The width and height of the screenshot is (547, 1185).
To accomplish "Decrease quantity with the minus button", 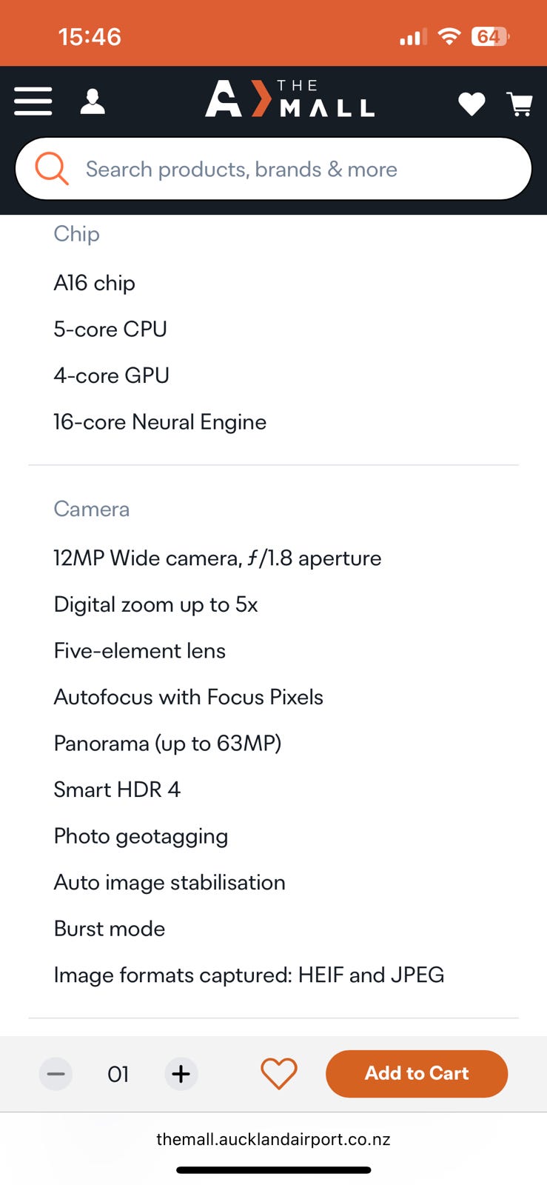I will [x=56, y=1074].
